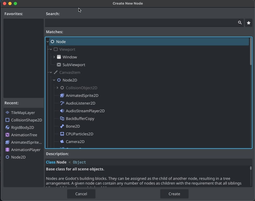Toggle the favorite star button
Image resolution: width=255 pixels, height=201 pixels.
tap(249, 23)
